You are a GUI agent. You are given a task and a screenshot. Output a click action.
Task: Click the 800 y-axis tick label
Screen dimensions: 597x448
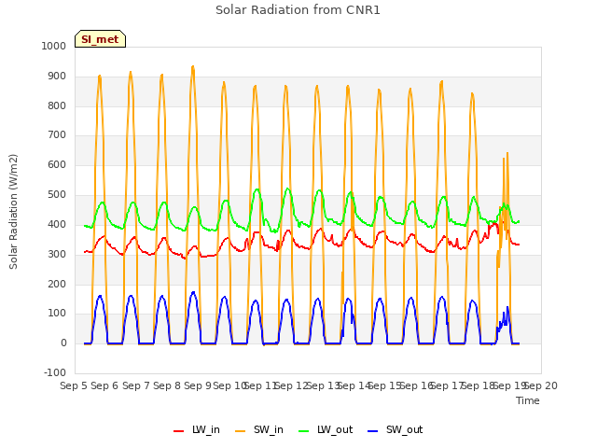(57, 105)
